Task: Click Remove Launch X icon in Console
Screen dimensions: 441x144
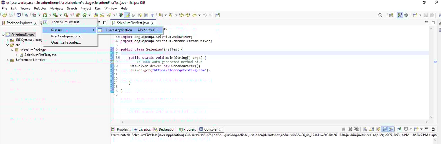Action: coord(350,129)
